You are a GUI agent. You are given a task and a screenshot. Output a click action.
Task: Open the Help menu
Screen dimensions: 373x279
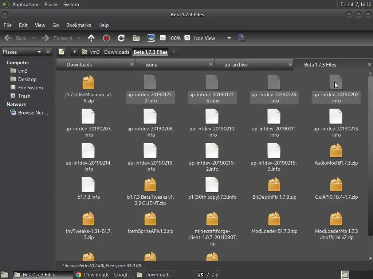103,25
